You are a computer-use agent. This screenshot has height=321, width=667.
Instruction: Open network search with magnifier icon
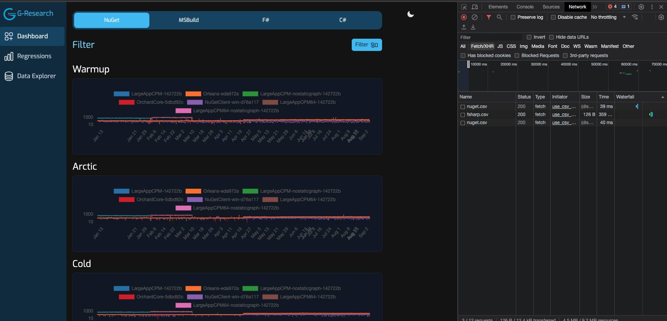pos(499,17)
